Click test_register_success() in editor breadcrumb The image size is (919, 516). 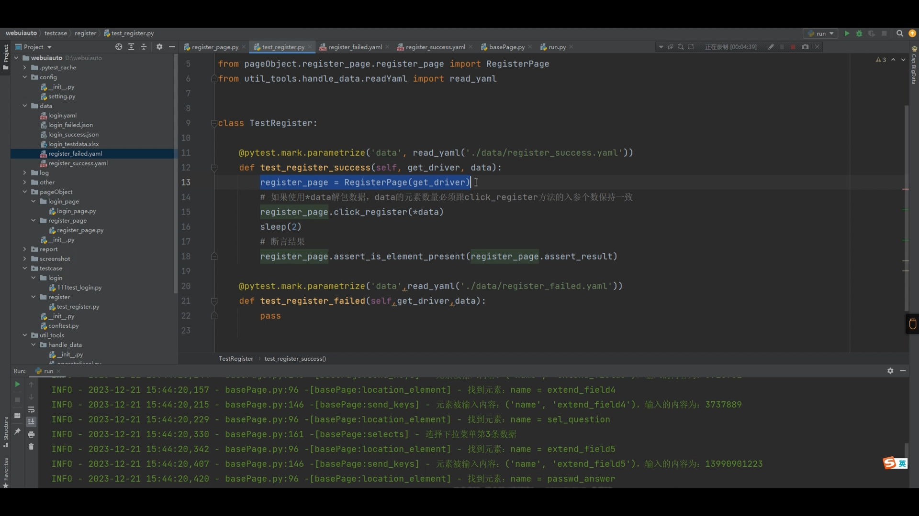[x=295, y=358]
